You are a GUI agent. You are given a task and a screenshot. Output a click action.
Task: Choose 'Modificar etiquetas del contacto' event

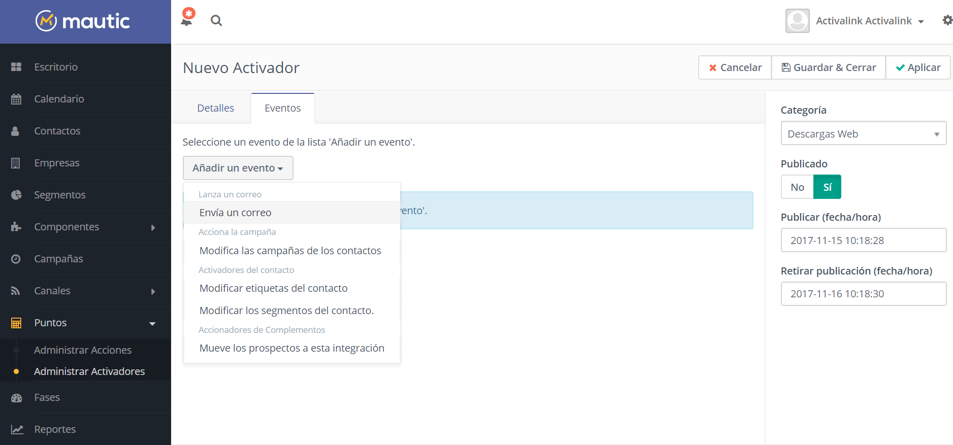tap(274, 288)
